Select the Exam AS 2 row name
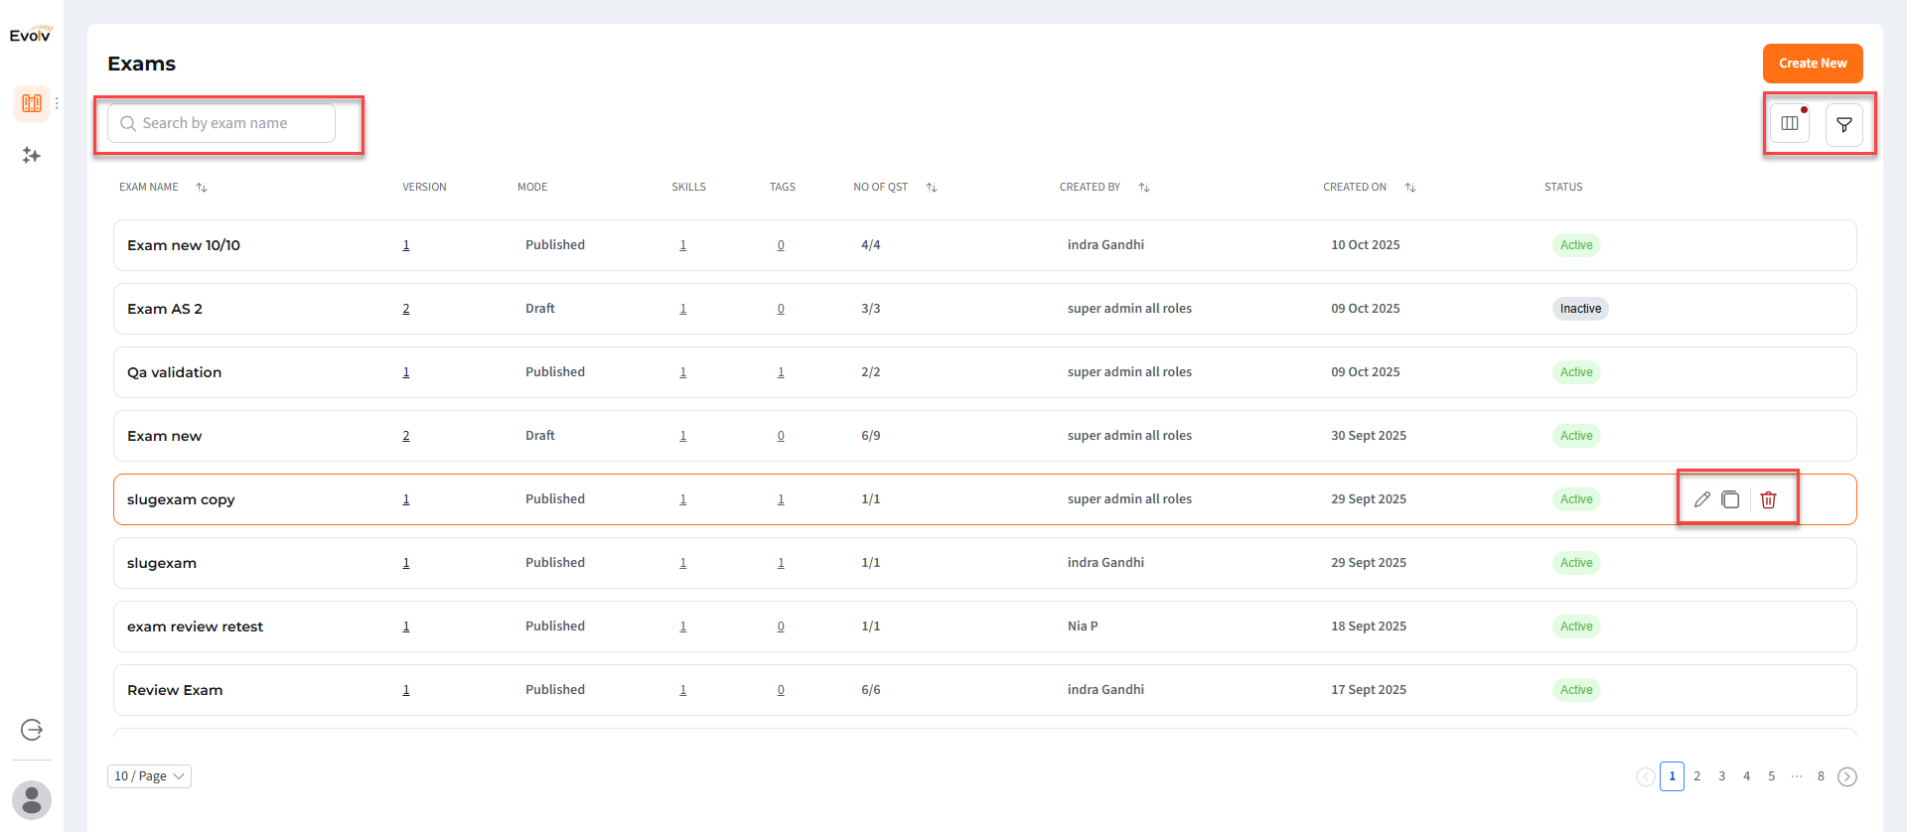 (165, 309)
